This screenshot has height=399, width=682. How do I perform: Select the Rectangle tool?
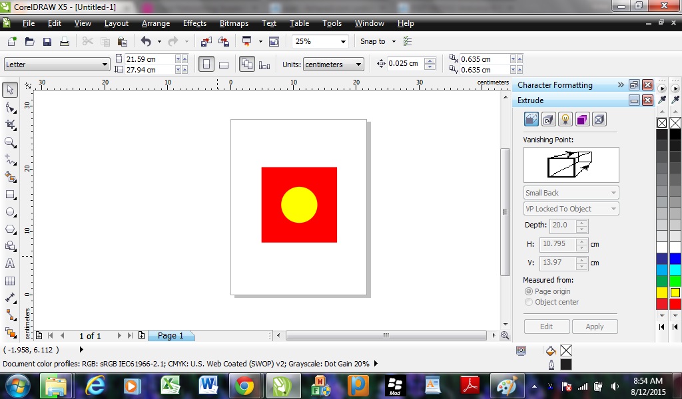click(x=9, y=194)
